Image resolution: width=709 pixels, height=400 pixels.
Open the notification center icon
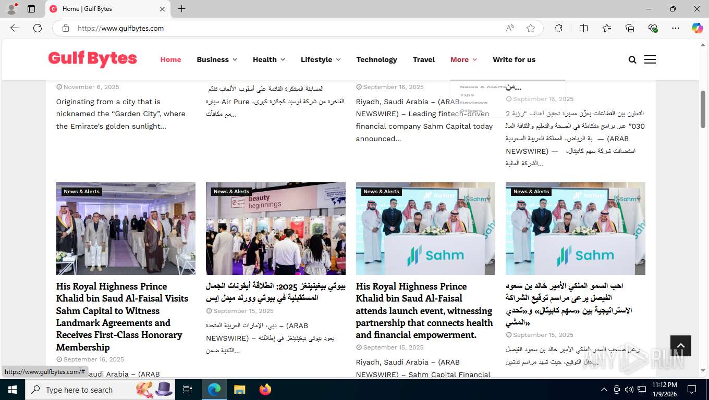point(692,390)
